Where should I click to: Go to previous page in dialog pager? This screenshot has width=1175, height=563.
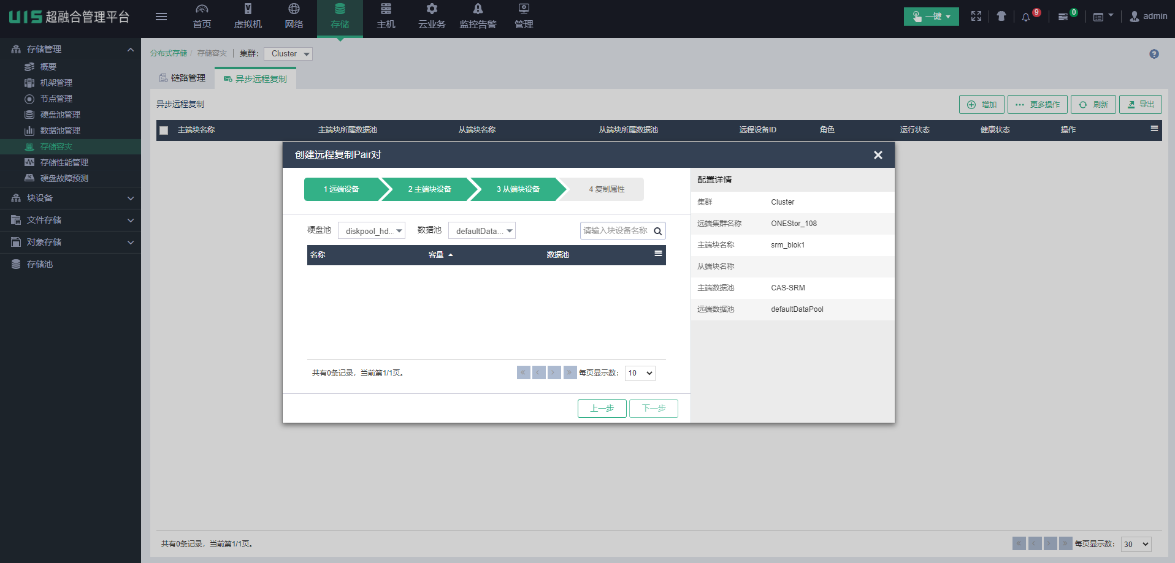coord(539,372)
